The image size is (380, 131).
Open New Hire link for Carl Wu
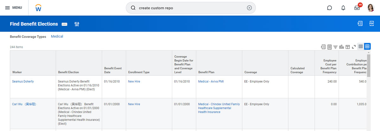coord(134,104)
